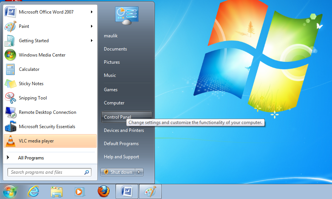Expand Word 2007 recent documents arrow
332x199 pixels.
[92, 12]
